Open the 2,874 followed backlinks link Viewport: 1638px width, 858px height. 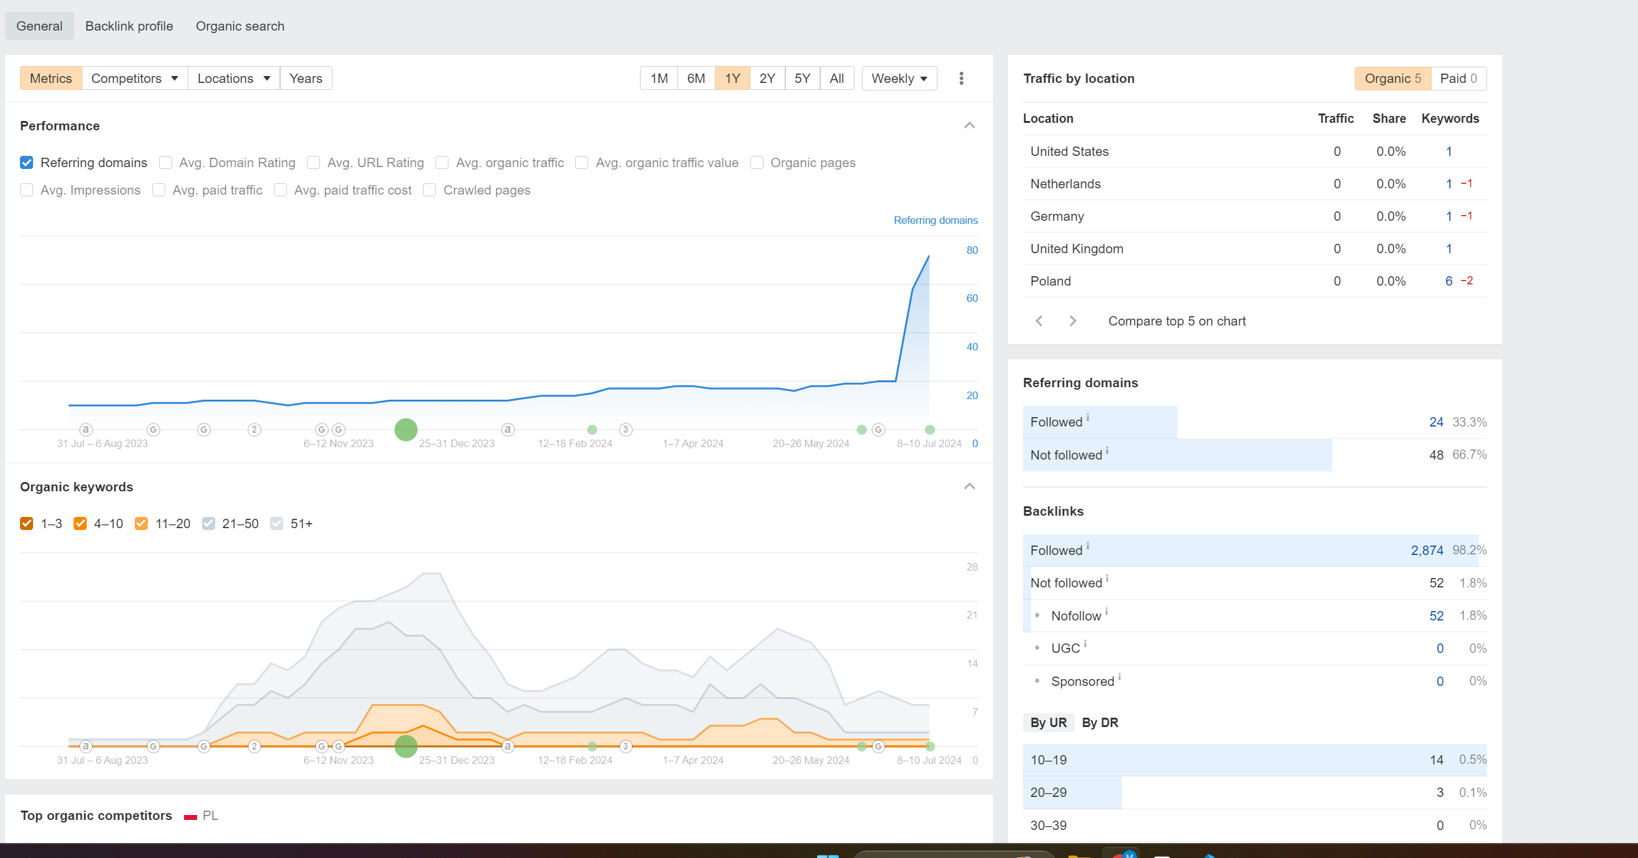click(x=1427, y=551)
